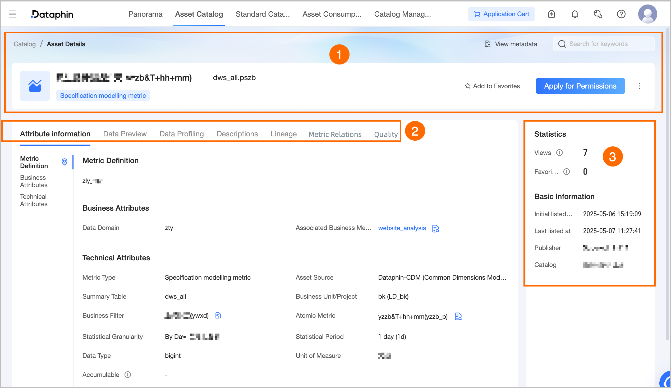View Atomic Metric details icon

tap(458, 316)
